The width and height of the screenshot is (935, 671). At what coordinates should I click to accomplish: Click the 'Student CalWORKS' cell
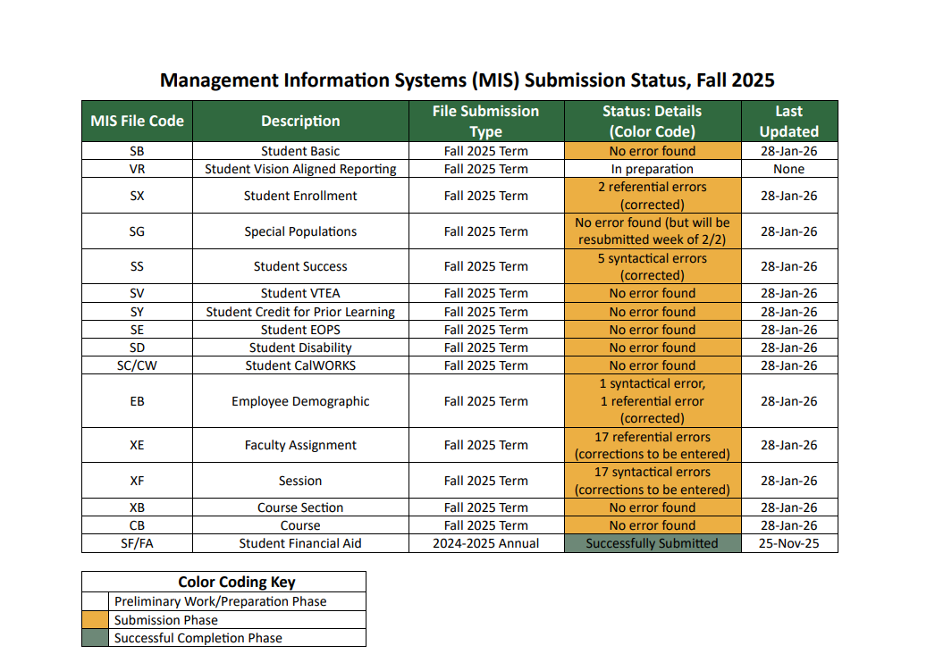tap(300, 365)
